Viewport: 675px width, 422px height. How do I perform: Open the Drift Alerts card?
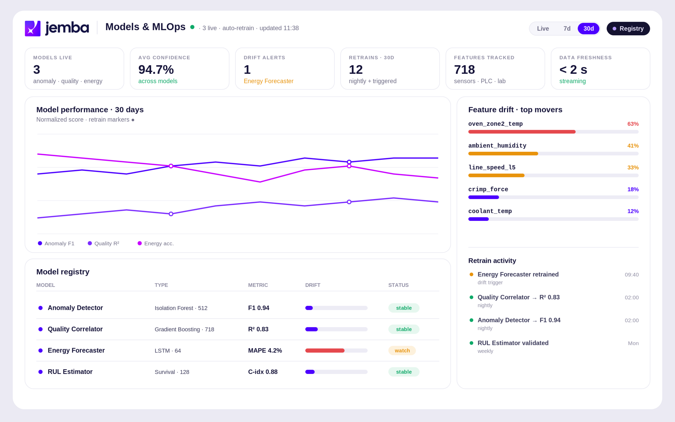285,69
